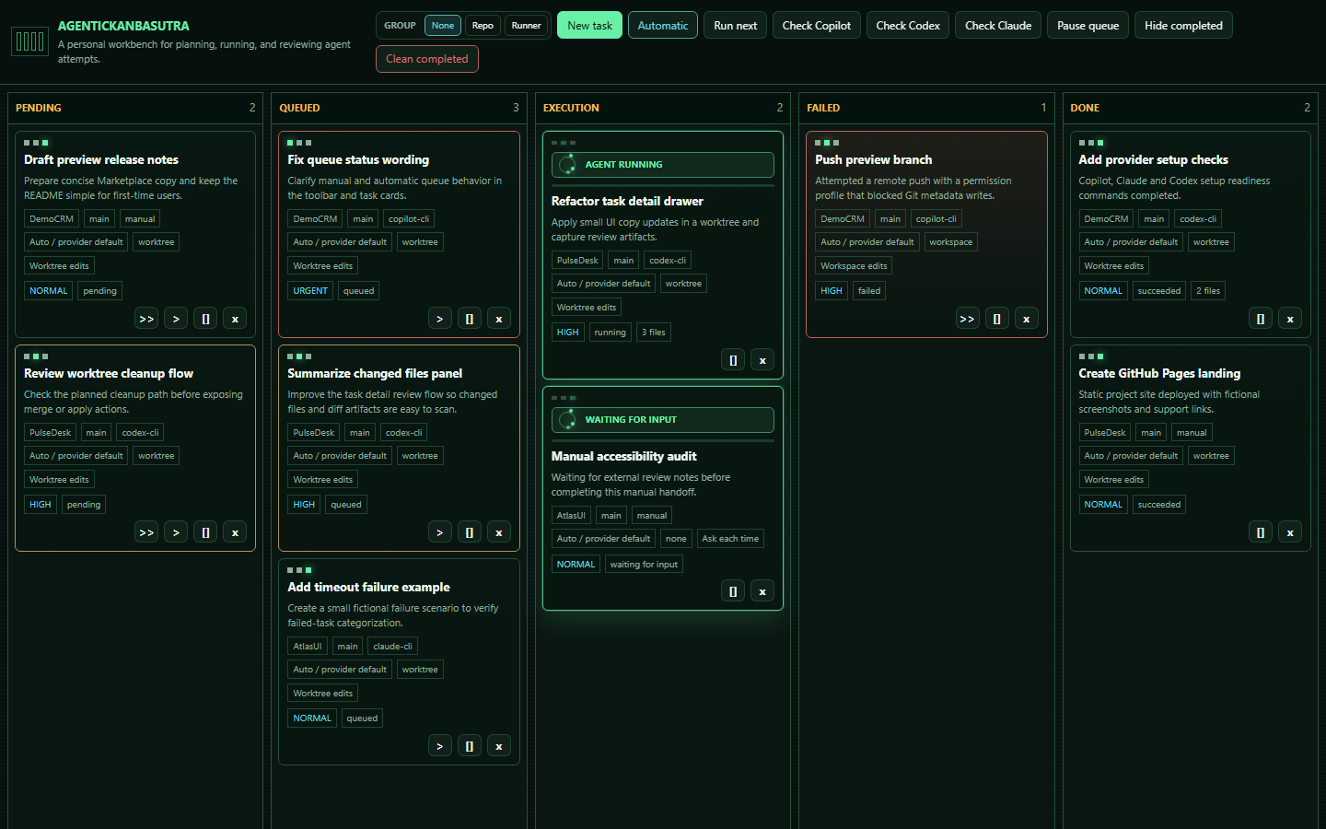Click > on Summarize changed files panel card
The image size is (1326, 829).
click(440, 532)
